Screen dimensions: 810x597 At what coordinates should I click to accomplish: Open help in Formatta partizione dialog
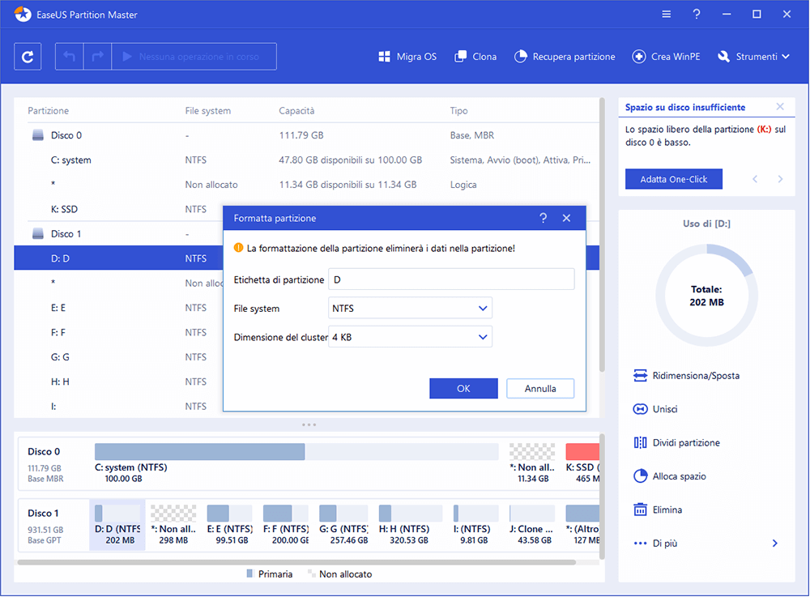coord(543,218)
